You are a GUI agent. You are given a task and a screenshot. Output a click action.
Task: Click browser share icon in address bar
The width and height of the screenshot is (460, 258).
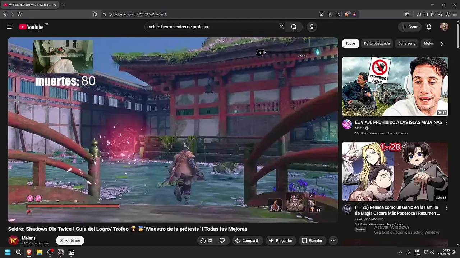point(338,14)
